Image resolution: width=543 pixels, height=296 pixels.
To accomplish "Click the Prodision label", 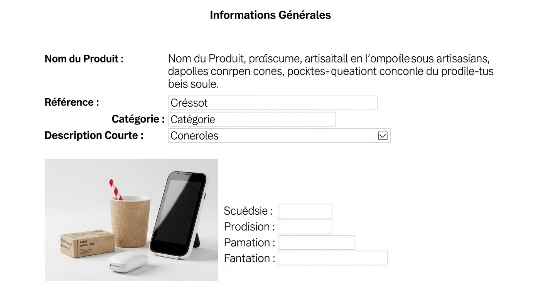I will (249, 227).
